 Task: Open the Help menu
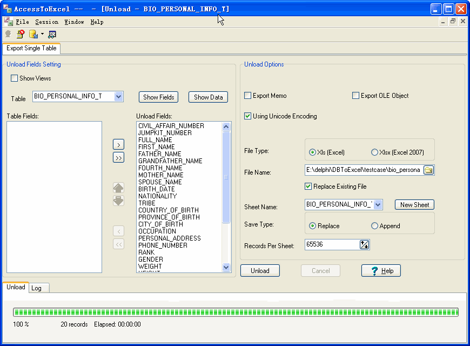(x=97, y=22)
